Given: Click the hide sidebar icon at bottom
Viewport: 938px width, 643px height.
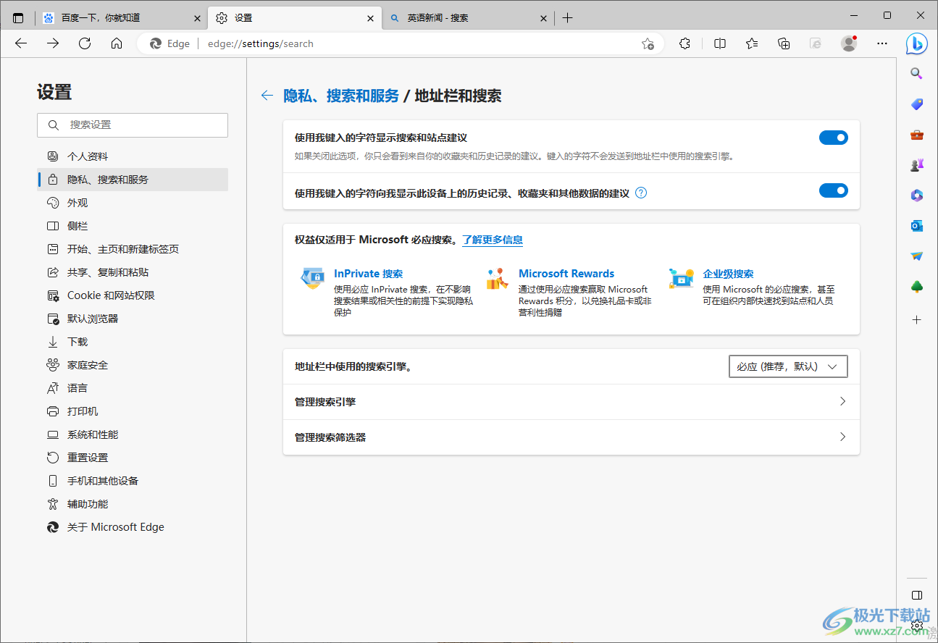Looking at the screenshot, I should 916,595.
